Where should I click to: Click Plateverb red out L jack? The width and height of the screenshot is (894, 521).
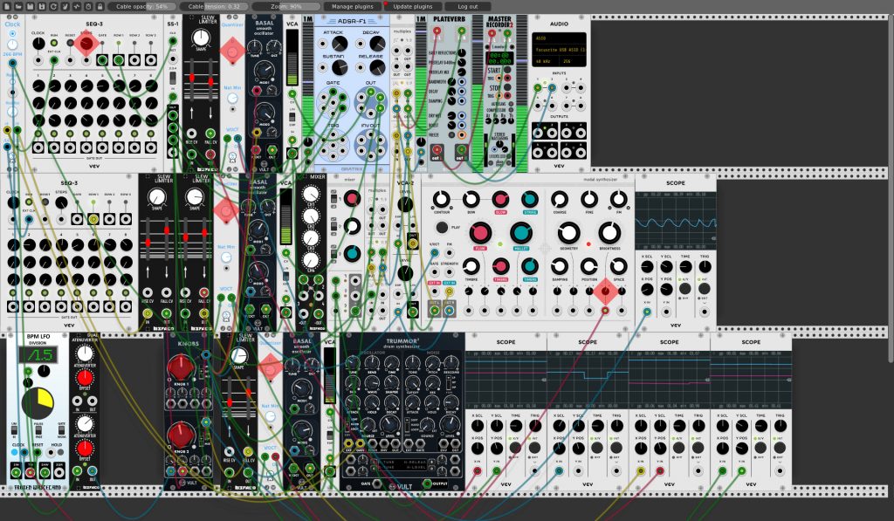click(x=437, y=151)
